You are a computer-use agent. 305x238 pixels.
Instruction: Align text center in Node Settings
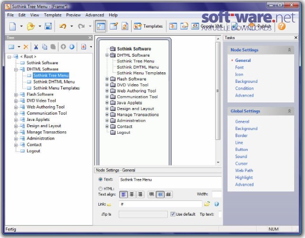[132, 194]
